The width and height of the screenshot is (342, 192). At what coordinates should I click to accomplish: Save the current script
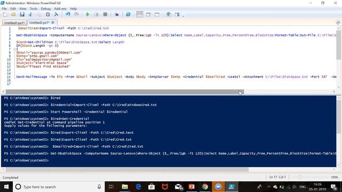[x=22, y=14]
